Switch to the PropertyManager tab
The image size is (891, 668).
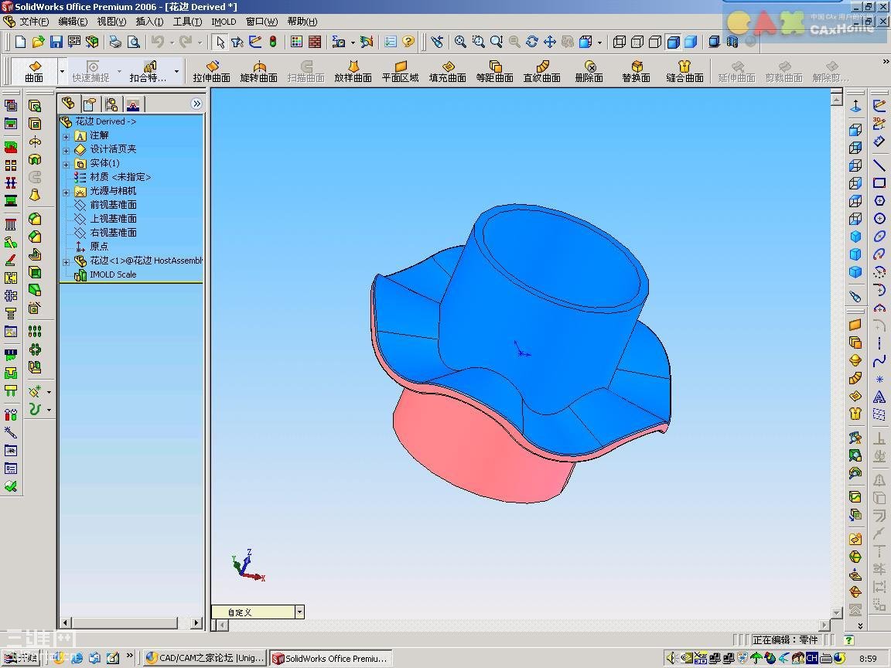click(89, 104)
